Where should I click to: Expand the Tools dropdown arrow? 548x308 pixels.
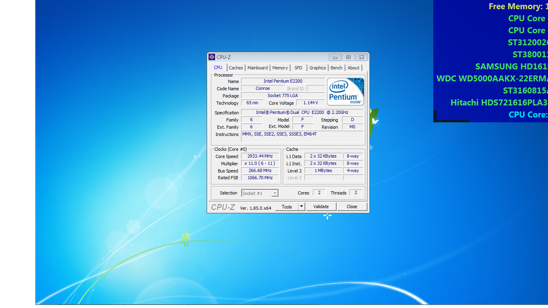pos(302,207)
